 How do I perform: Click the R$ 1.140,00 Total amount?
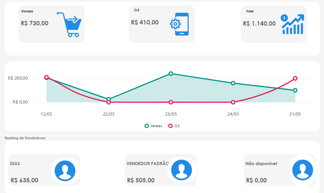pyautogui.click(x=259, y=24)
